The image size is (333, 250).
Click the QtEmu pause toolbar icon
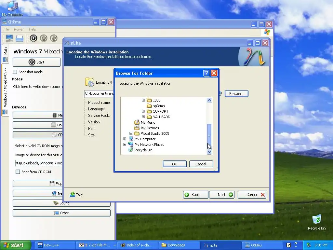coord(44,38)
